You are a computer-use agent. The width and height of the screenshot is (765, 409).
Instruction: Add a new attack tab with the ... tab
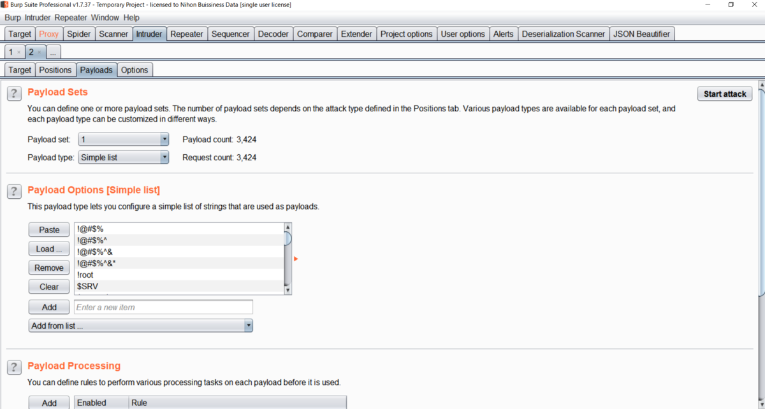[x=54, y=52]
